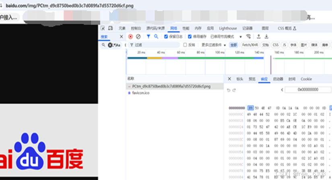Click the undo arrow in response viewer
This screenshot has width=332, height=180.
(229, 90)
